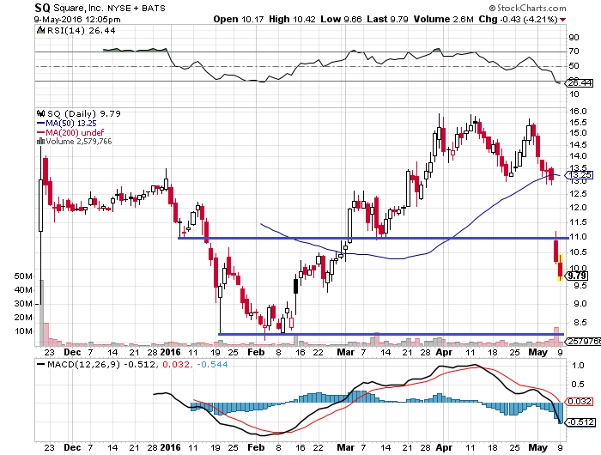The image size is (601, 455).
Task: Click the 70 level on the RSI axis
Action: click(574, 52)
